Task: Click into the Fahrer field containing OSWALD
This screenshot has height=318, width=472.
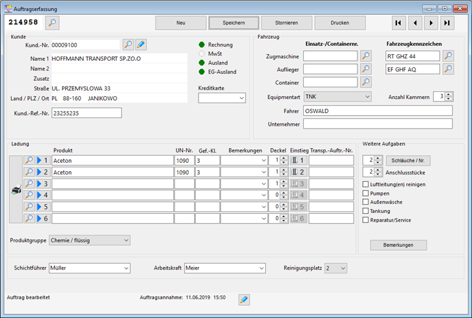Action: [378, 111]
